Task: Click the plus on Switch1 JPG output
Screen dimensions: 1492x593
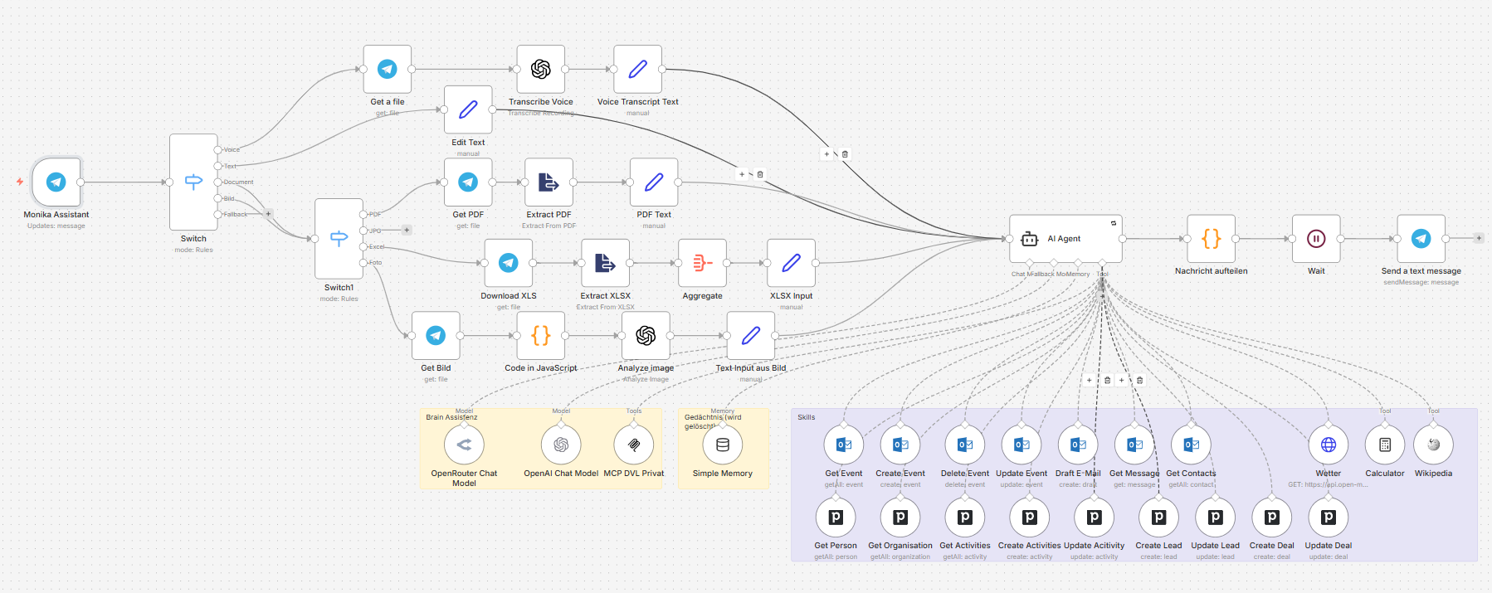Action: tap(407, 230)
